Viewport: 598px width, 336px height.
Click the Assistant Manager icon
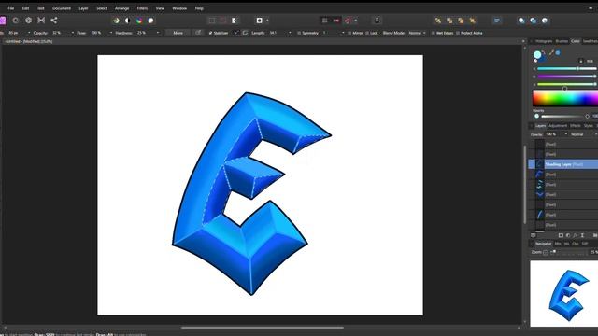coord(377,21)
